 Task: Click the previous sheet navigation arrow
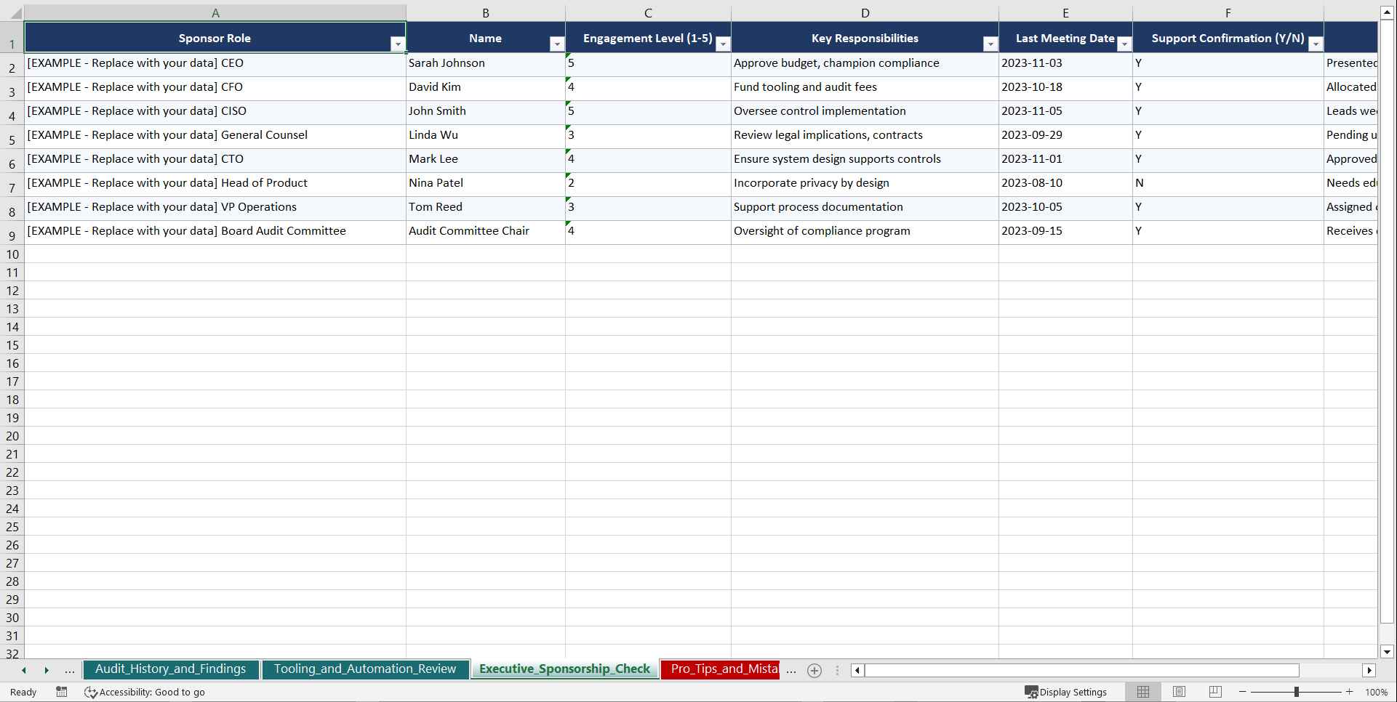pyautogui.click(x=23, y=670)
